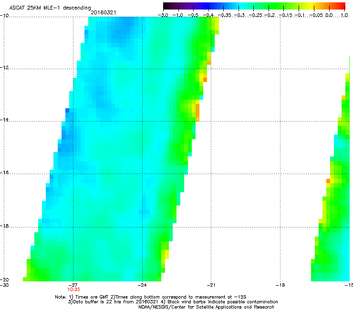Click the date label '20160321'
The height and width of the screenshot is (310, 353).
(104, 12)
